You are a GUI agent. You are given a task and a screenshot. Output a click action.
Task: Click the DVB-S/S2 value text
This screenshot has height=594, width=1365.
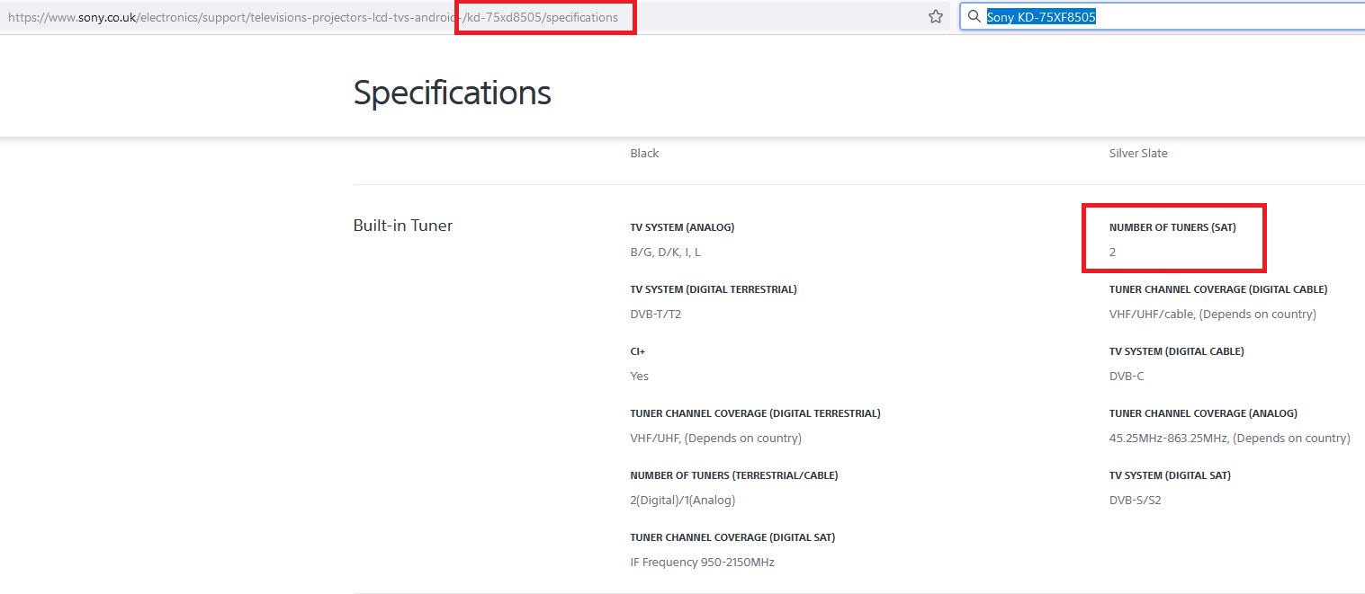[1135, 501]
